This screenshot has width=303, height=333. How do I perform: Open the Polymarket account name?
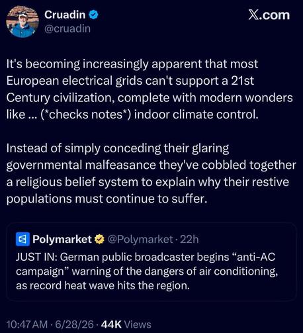62,239
